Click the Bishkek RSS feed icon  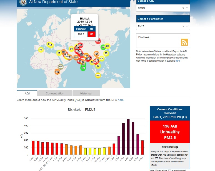click(x=184, y=42)
